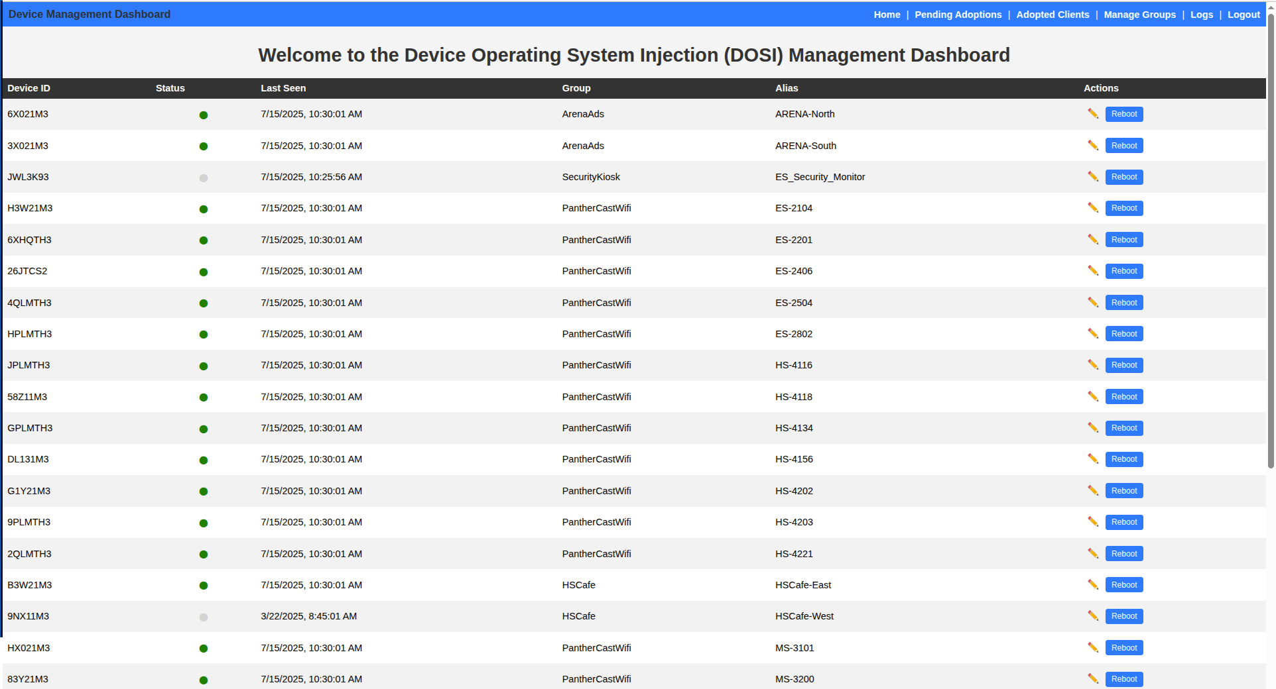The height and width of the screenshot is (689, 1276).
Task: Click pencil edit icon for ARENA-South
Action: (x=1093, y=145)
